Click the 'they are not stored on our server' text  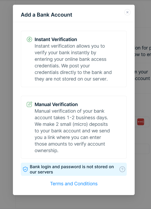71,79
